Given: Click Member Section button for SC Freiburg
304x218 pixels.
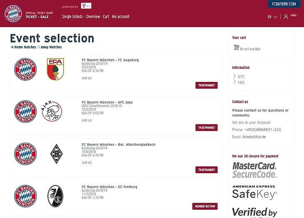Looking at the screenshot, I should pos(205,206).
